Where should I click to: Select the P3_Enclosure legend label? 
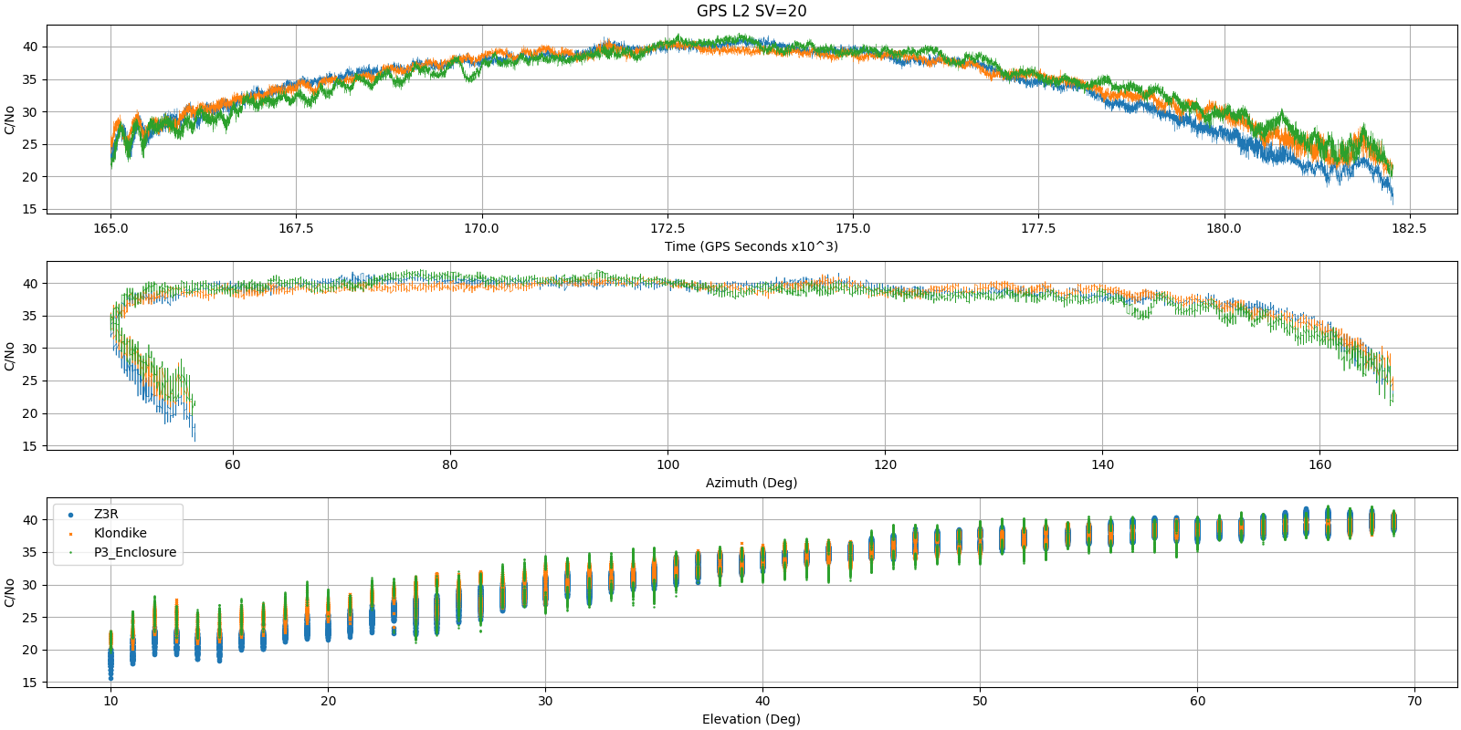(135, 553)
